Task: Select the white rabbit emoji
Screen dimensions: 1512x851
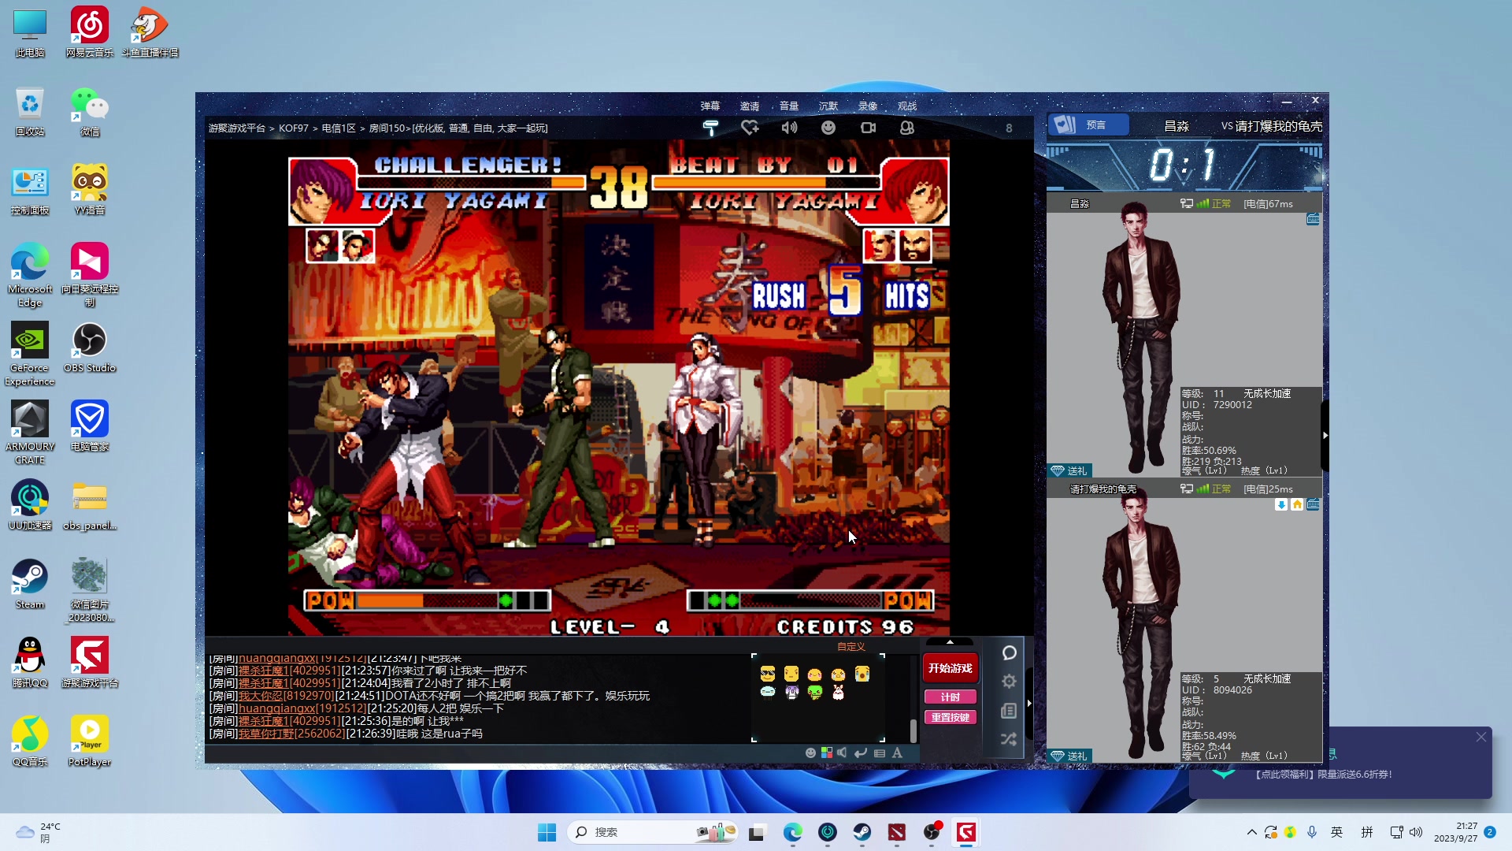Action: (839, 693)
